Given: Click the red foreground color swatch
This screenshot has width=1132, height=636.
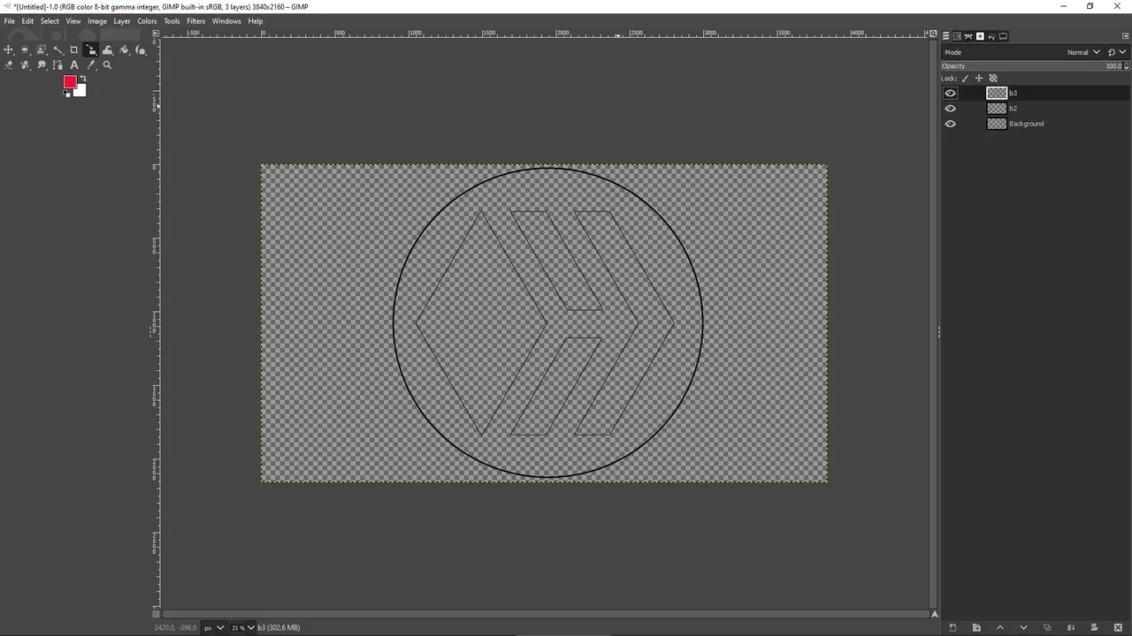Looking at the screenshot, I should coord(70,81).
